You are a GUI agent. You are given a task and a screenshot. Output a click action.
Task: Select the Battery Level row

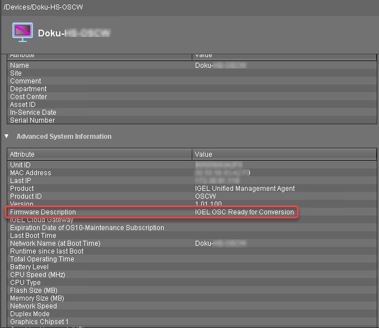[x=29, y=267]
